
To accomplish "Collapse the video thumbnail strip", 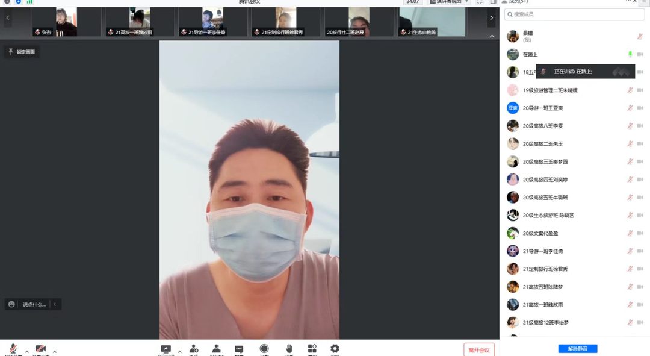I will pyautogui.click(x=492, y=36).
